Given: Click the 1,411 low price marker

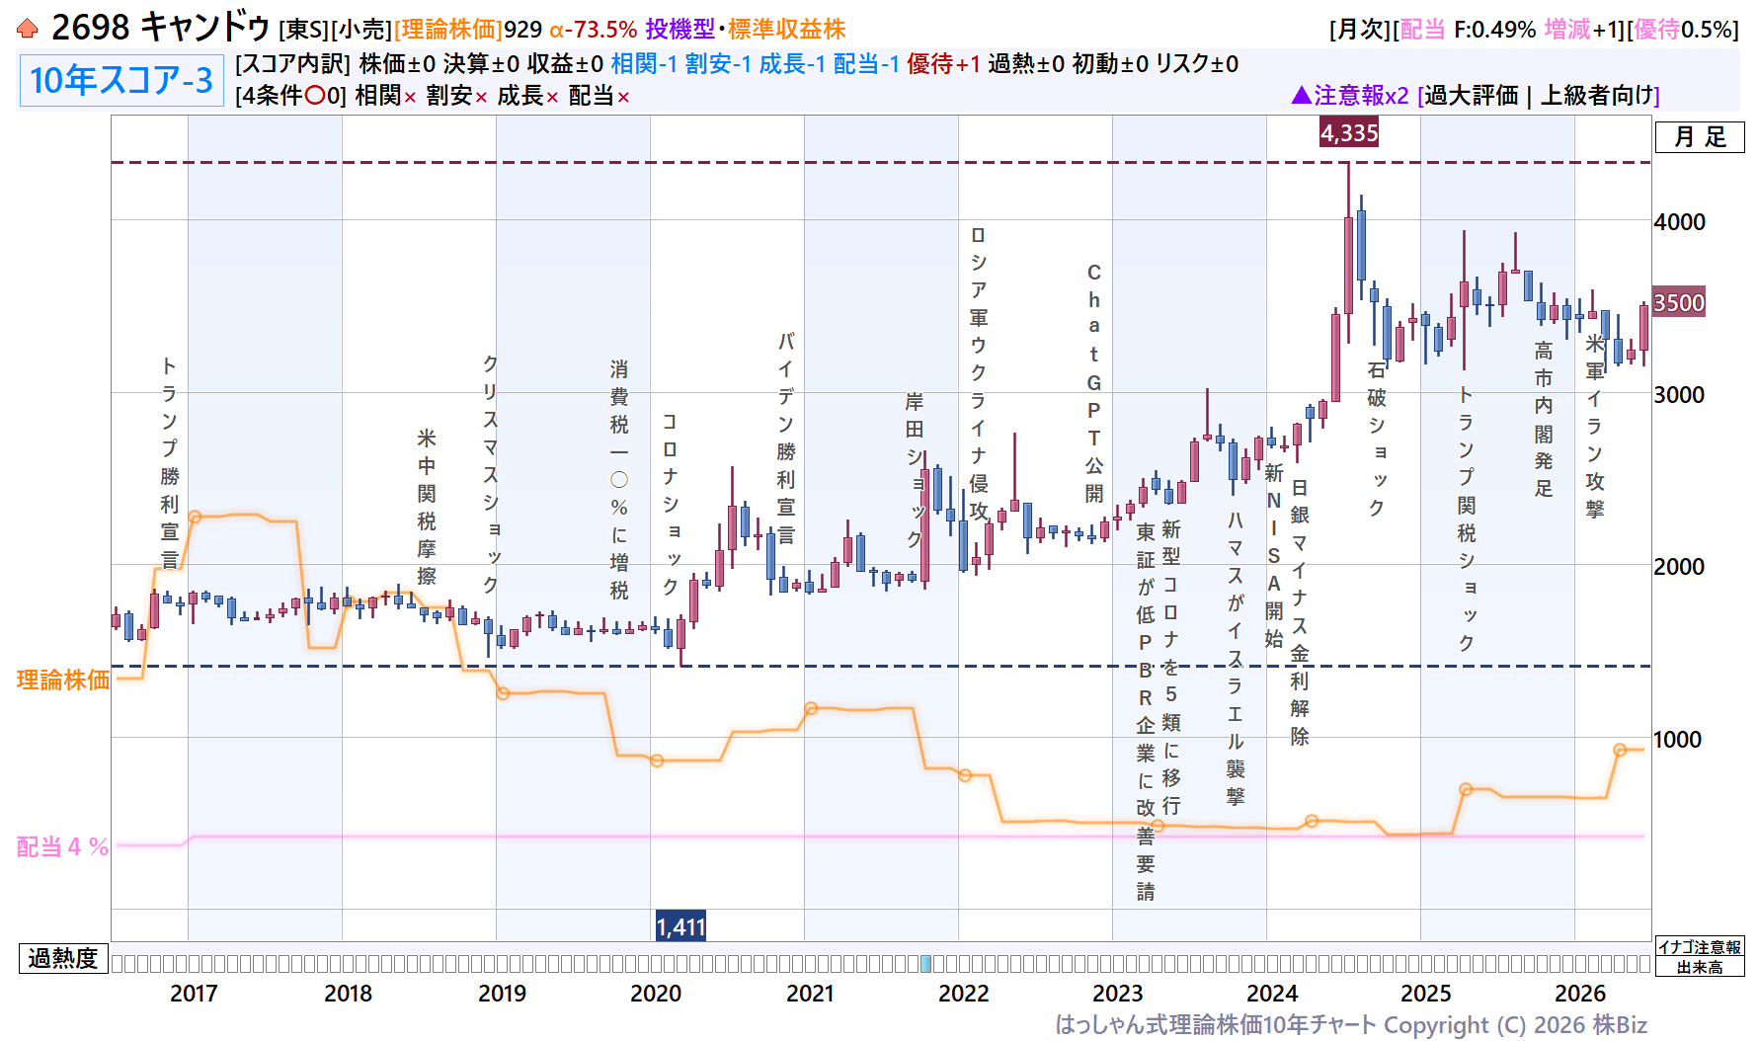Looking at the screenshot, I should coord(680,926).
